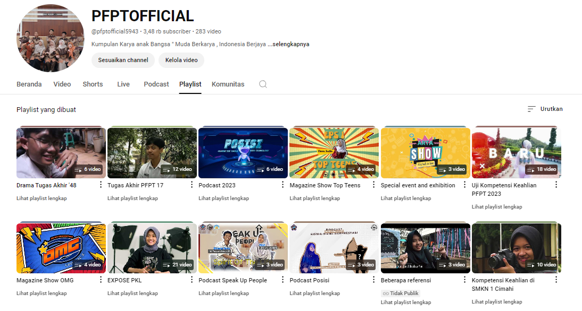Switch to the Podcast tab
Image resolution: width=582 pixels, height=311 pixels.
(x=156, y=84)
